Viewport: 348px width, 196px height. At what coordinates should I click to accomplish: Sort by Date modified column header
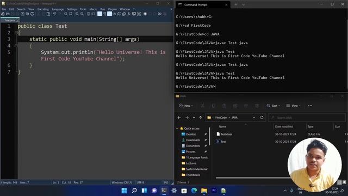284,127
